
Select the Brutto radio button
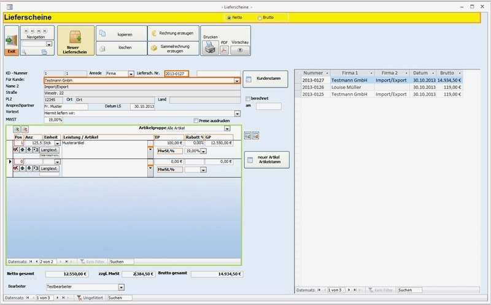click(260, 17)
